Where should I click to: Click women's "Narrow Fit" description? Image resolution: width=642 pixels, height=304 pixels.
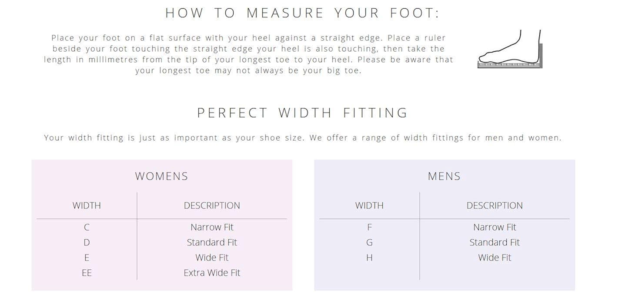pos(212,227)
